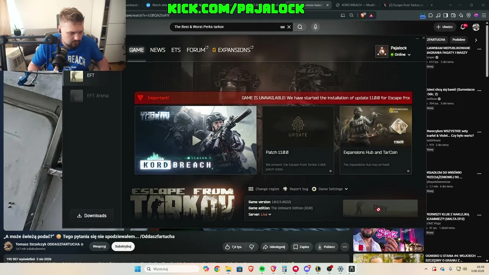Open Discord from the taskbar
Viewport: 489px width, 275px height.
point(307,269)
